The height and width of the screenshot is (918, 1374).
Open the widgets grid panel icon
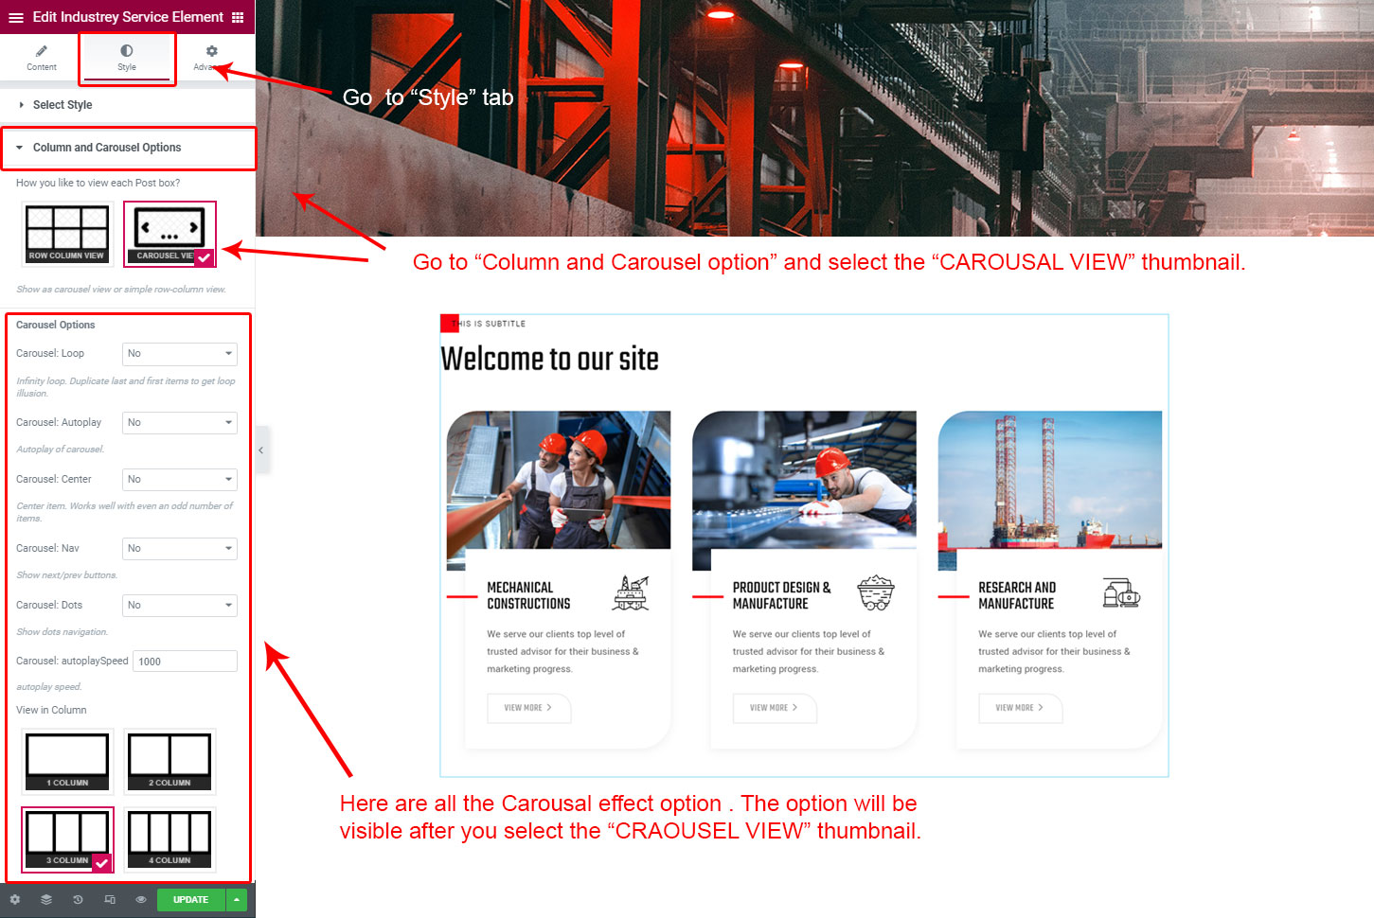coord(238,17)
